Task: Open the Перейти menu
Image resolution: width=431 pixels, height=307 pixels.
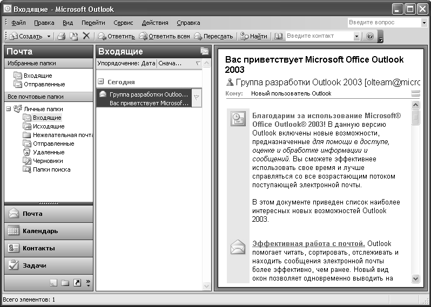Action: click(x=93, y=23)
